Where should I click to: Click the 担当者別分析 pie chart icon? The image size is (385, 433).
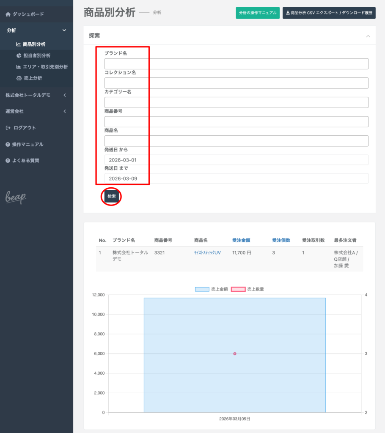tap(19, 55)
